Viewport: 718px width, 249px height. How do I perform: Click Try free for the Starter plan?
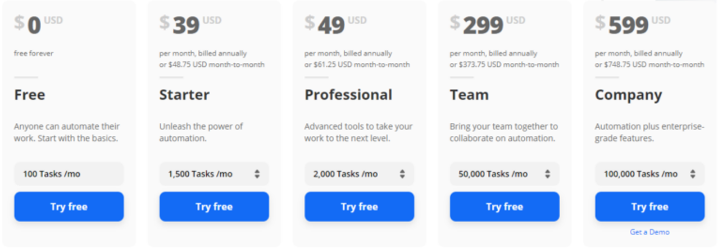click(214, 206)
